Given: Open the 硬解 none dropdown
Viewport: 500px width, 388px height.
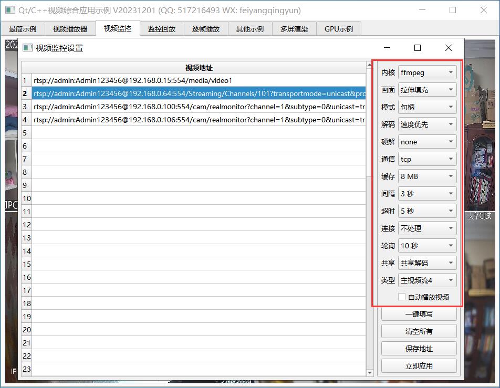Looking at the screenshot, I should click(427, 142).
